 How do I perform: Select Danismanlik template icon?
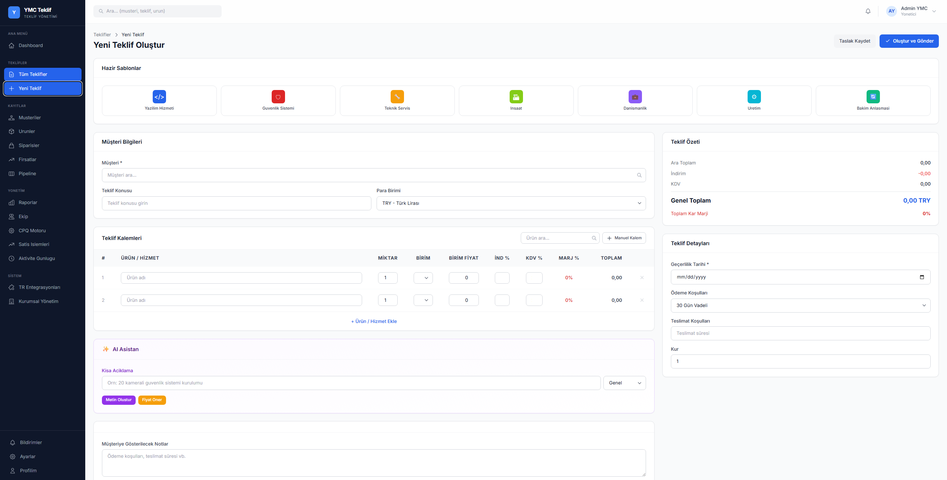635,97
